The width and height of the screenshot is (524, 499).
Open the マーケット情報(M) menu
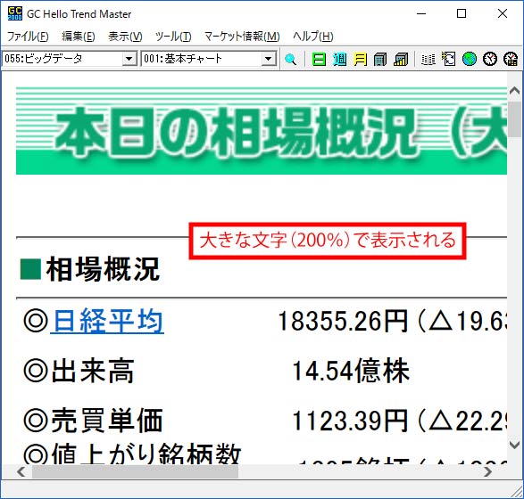242,36
